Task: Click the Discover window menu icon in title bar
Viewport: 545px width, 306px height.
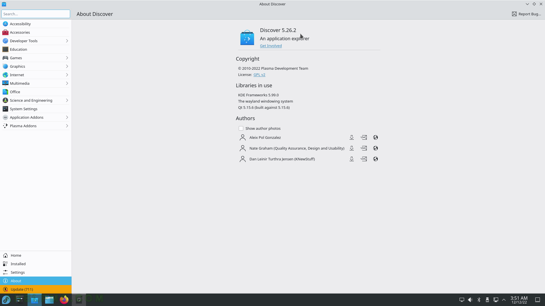Action: pyautogui.click(x=4, y=4)
